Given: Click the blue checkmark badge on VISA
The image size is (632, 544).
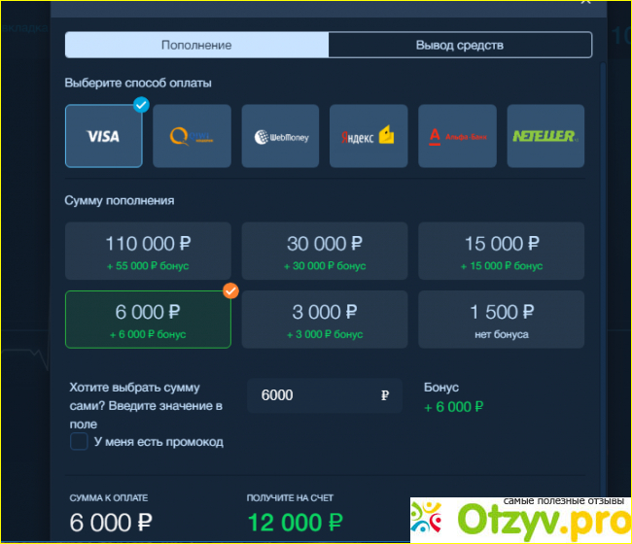Looking at the screenshot, I should [x=141, y=105].
